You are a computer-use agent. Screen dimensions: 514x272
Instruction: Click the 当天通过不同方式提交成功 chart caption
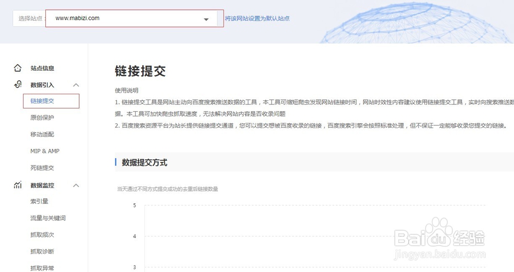coord(168,189)
